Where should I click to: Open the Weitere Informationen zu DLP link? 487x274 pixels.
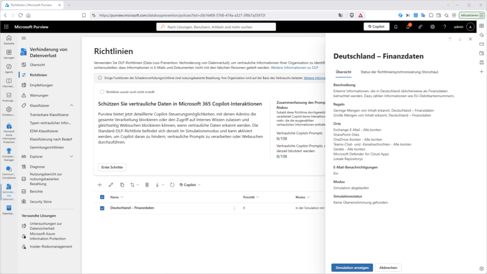click(x=294, y=67)
